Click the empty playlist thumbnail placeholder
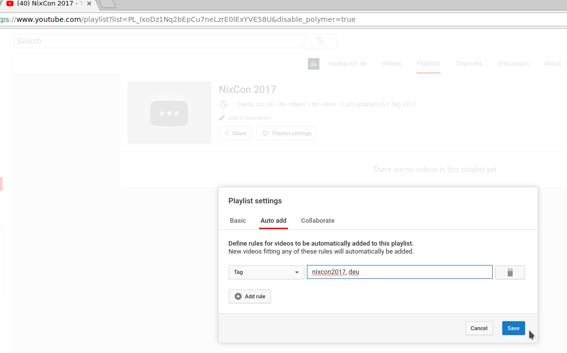Viewport: 567px width, 353px height. tap(169, 112)
